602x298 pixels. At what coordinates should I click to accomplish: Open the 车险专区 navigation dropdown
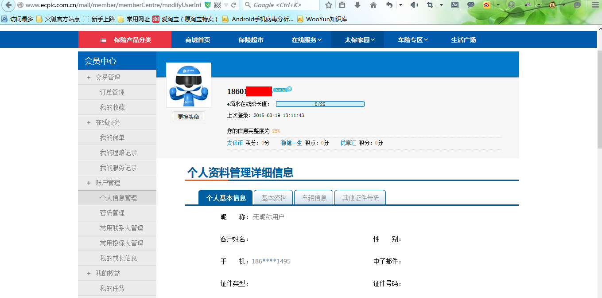413,40
